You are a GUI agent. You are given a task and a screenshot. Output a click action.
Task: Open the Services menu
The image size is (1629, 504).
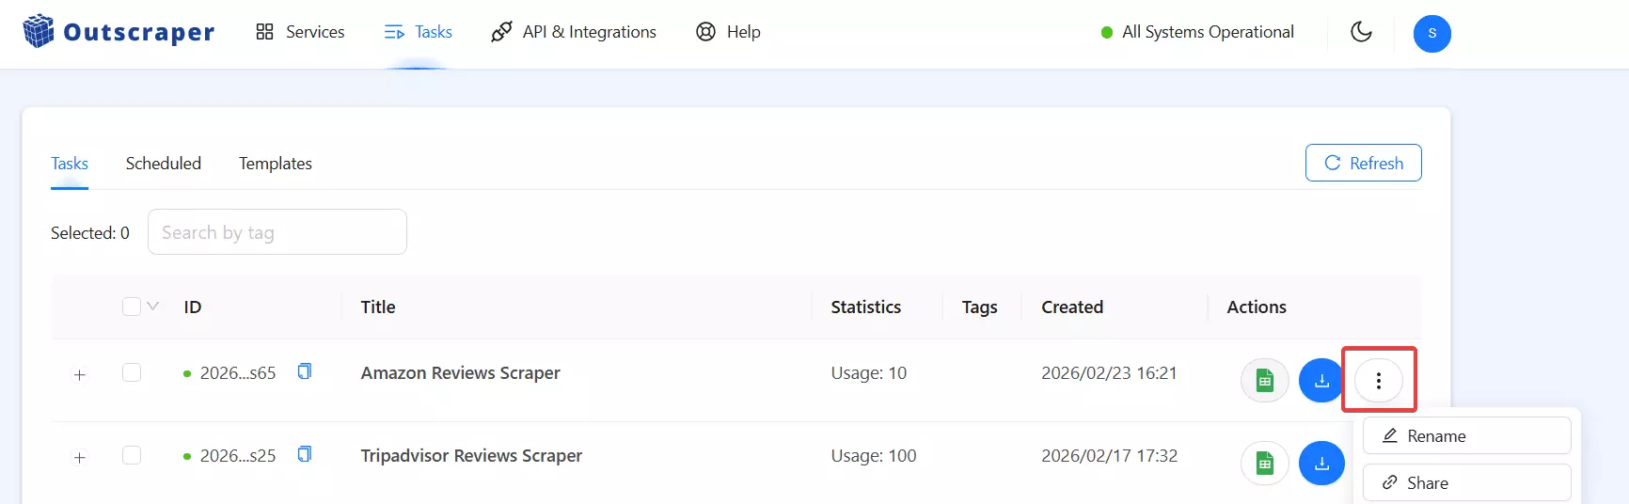(300, 32)
